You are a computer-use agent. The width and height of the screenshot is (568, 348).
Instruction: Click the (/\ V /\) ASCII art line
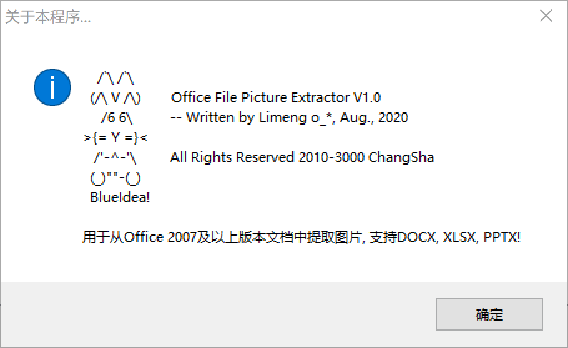115,98
